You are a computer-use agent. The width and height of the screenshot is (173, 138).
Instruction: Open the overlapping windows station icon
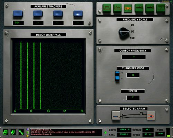pos(6,132)
